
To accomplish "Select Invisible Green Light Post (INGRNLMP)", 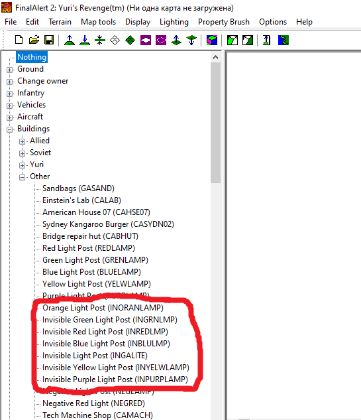I will pos(110,320).
